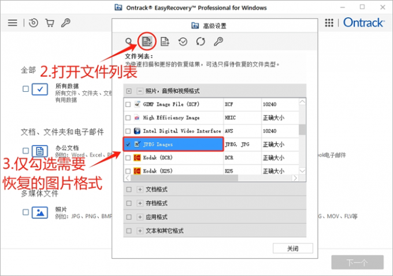The width and height of the screenshot is (393, 276).
Task: Expand the 文档格式 group
Action: 140,189
